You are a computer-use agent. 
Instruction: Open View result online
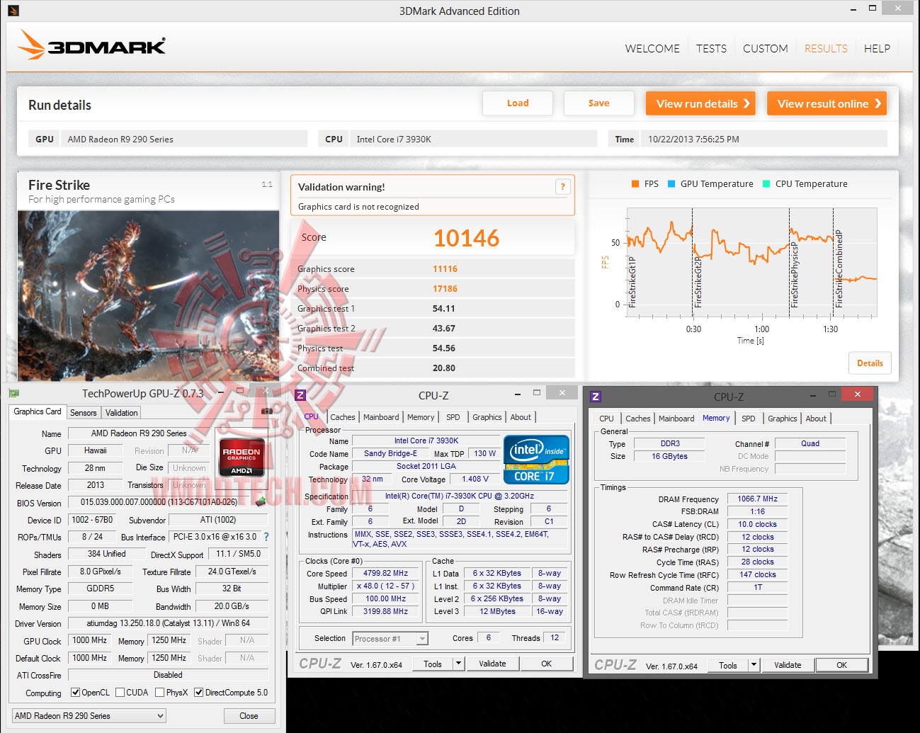827,103
